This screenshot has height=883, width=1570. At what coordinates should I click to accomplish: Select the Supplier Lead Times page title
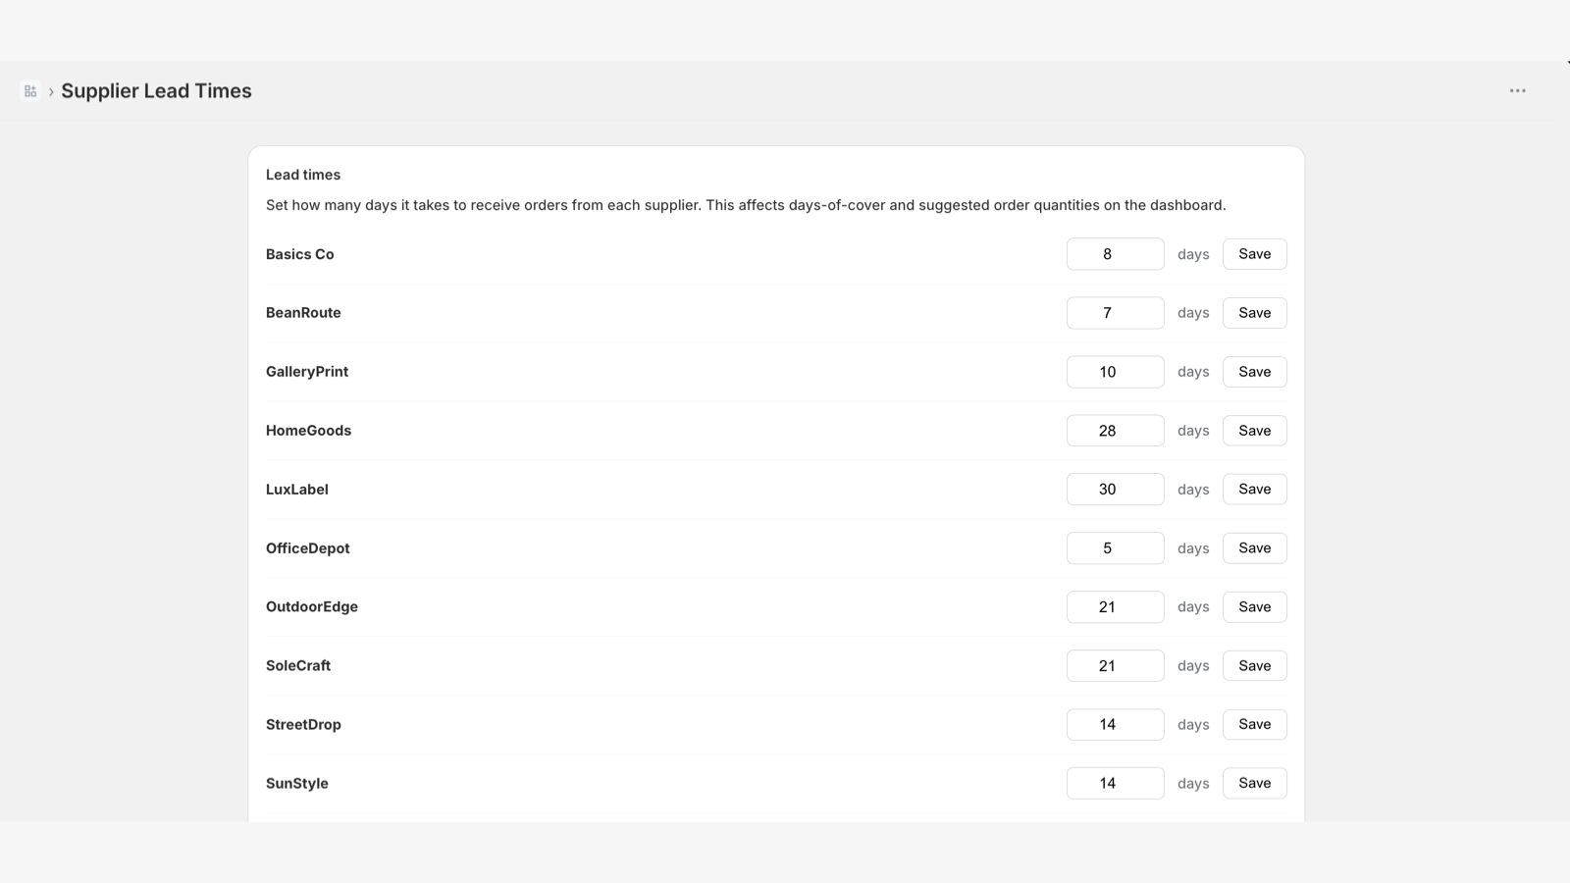click(156, 91)
